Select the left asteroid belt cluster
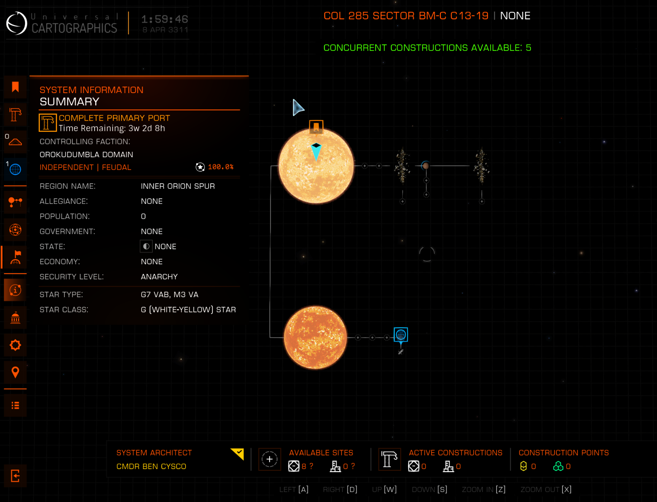 pyautogui.click(x=402, y=166)
